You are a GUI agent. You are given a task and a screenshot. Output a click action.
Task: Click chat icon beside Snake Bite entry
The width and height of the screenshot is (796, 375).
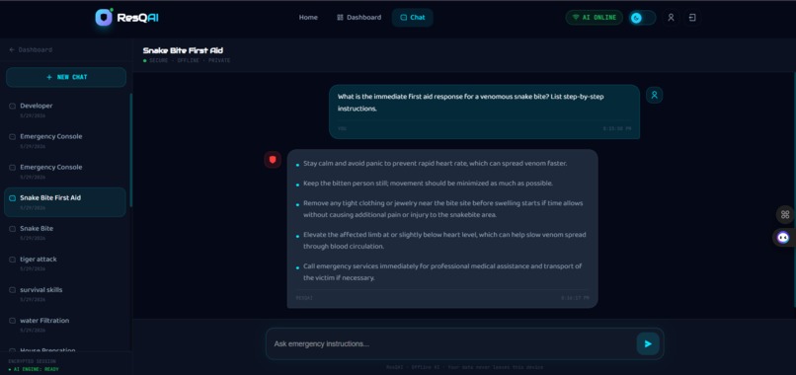point(12,229)
